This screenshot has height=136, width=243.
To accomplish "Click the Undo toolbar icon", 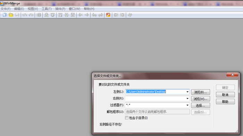I will [25, 15].
